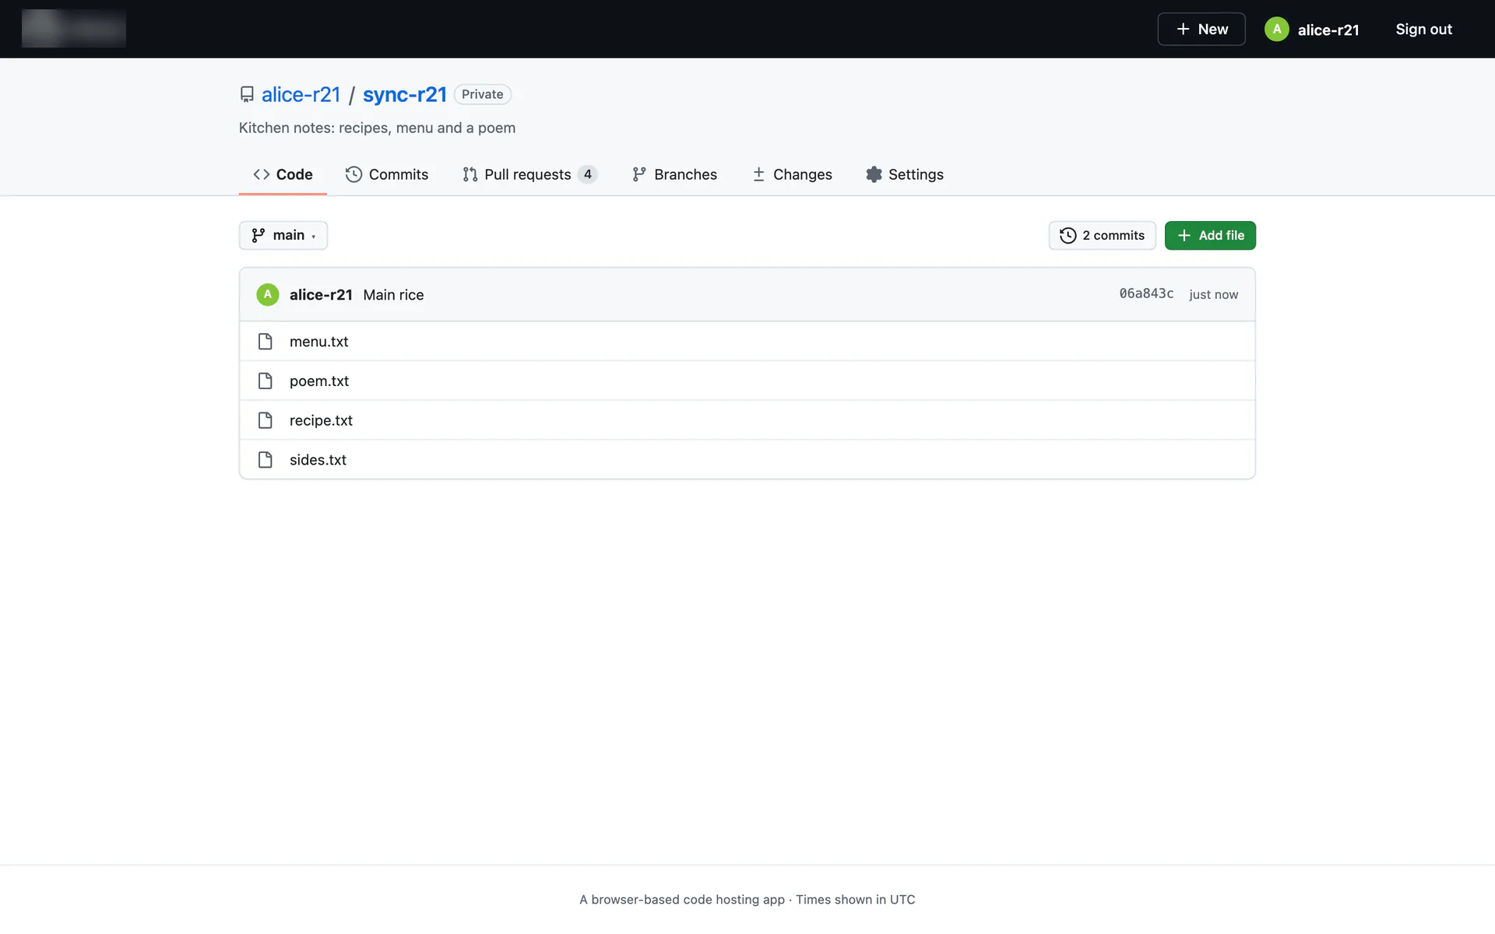
Task: Open sides.txt file
Action: click(318, 460)
